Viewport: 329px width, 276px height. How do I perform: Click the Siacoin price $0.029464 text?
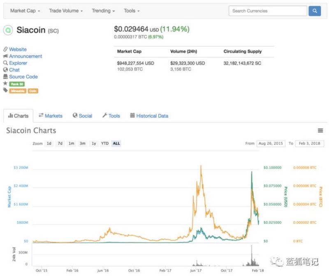point(131,29)
